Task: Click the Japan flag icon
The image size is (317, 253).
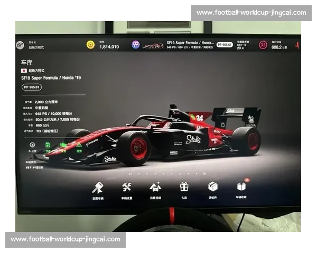Action: (x=24, y=71)
